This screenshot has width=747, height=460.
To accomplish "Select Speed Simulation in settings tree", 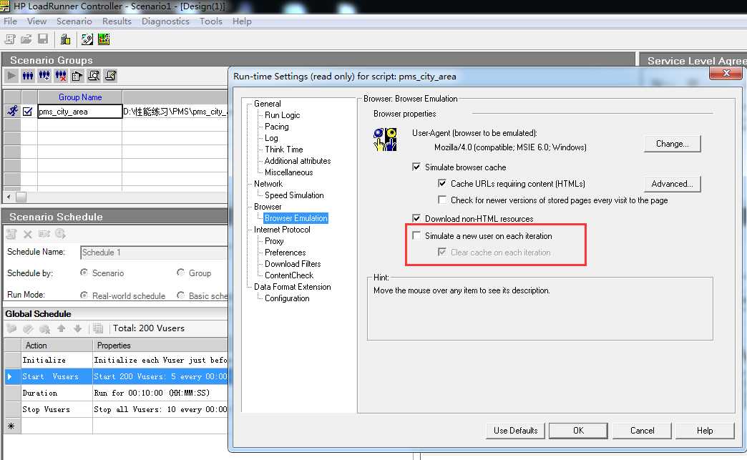I will coord(294,195).
